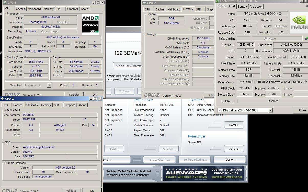Click the Texture Filtering button in 3DMark
The height and width of the screenshot is (192, 308).
[x=195, y=160]
